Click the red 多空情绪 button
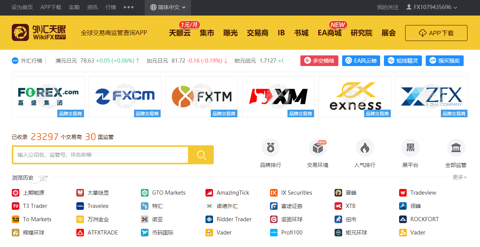The image size is (480, 247). click(x=319, y=61)
